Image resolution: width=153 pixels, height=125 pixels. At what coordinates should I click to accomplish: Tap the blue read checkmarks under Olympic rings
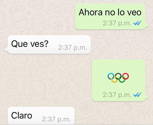click(137, 95)
